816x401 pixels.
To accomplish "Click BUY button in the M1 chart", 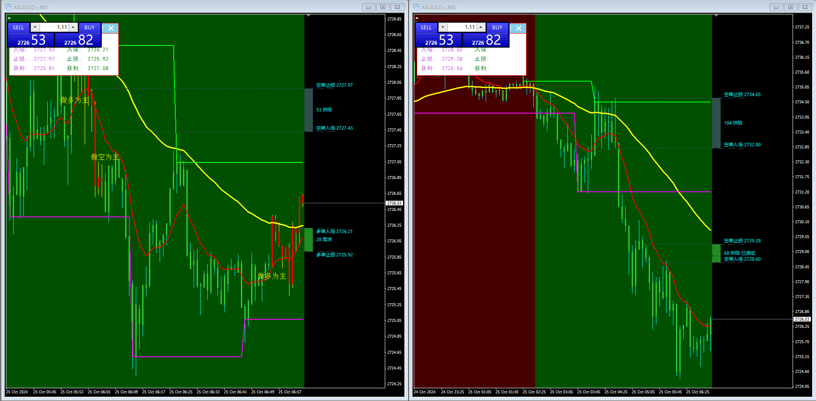I will click(x=89, y=28).
